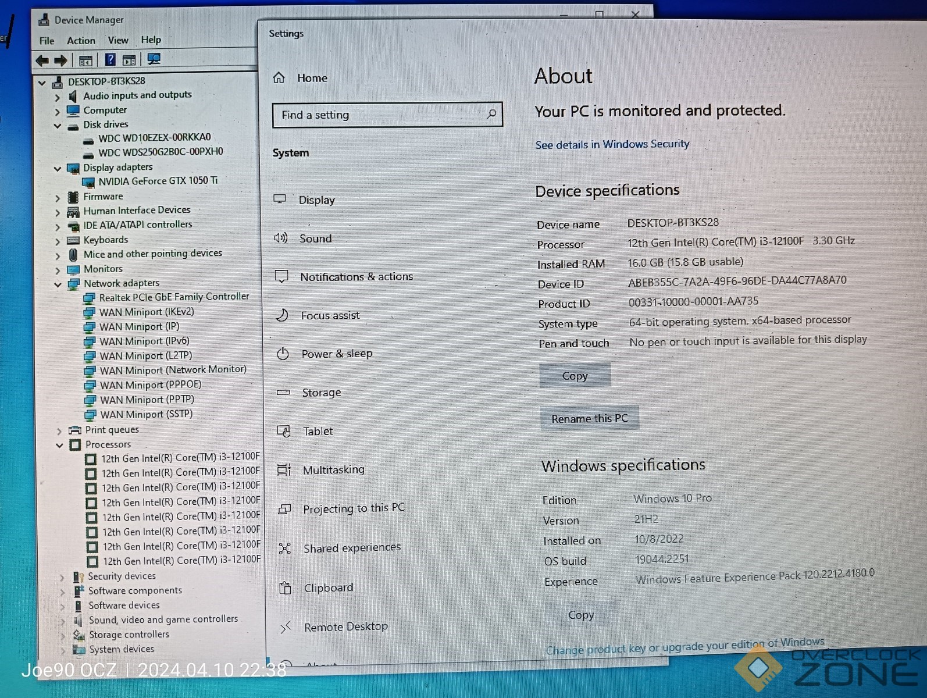Expand the Firmware node
Image resolution: width=927 pixels, height=698 pixels.
[57, 198]
